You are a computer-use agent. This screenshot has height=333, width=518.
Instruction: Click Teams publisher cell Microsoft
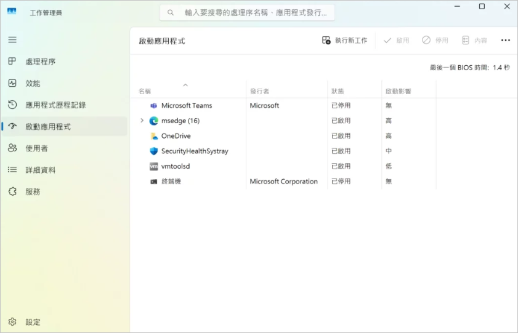pyautogui.click(x=264, y=106)
